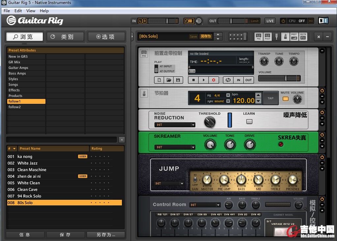Open the metronome time signature dropdown
Image resolution: width=337 pixels, height=241 pixels.
228,95
